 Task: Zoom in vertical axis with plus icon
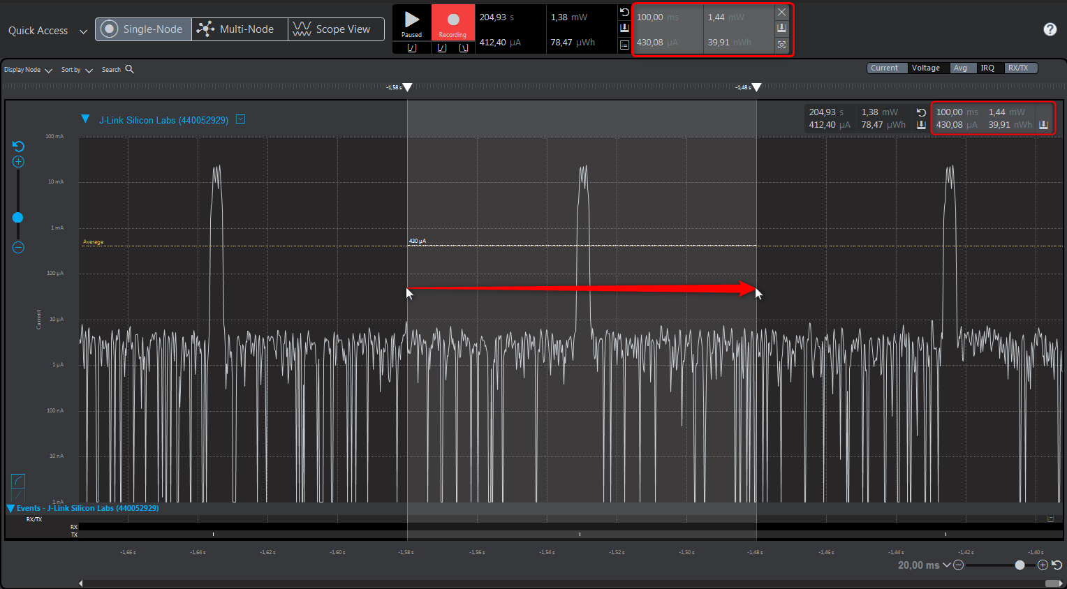(x=18, y=162)
